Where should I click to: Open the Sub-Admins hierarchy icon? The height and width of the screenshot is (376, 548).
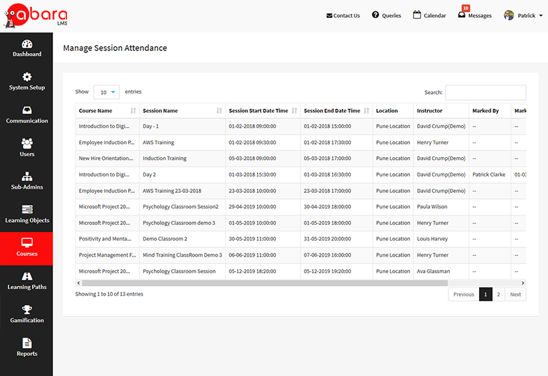27,176
